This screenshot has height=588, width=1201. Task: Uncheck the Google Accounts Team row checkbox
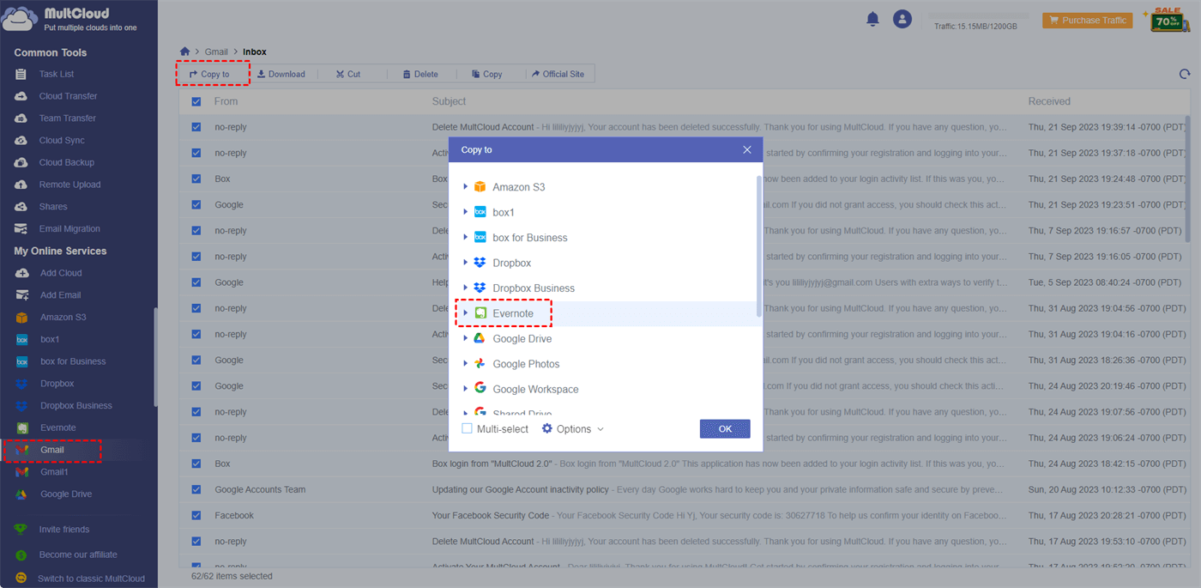point(196,489)
